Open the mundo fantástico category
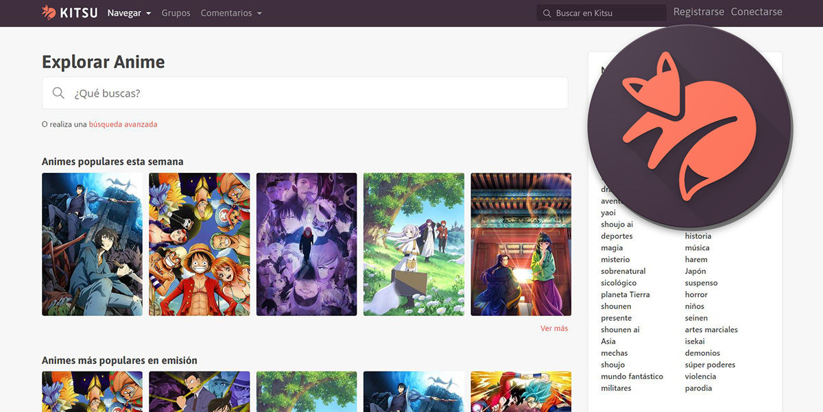Viewport: 823px width, 412px height. 632,376
